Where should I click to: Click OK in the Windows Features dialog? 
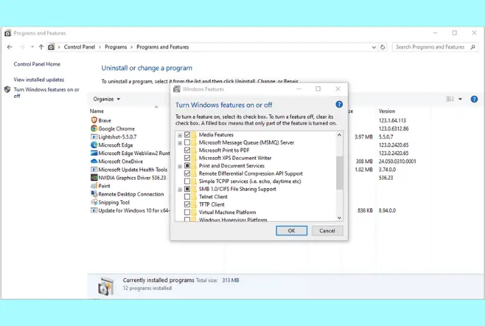click(x=292, y=231)
